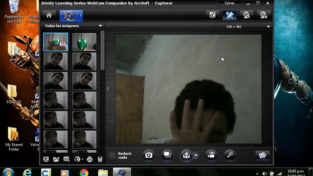The width and height of the screenshot is (313, 176).
Task: Open the display mode monitor icon
Action: [212, 15]
